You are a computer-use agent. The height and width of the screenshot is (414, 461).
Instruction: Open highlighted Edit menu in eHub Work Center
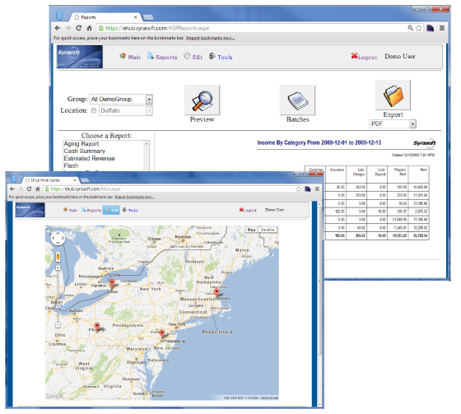[111, 210]
